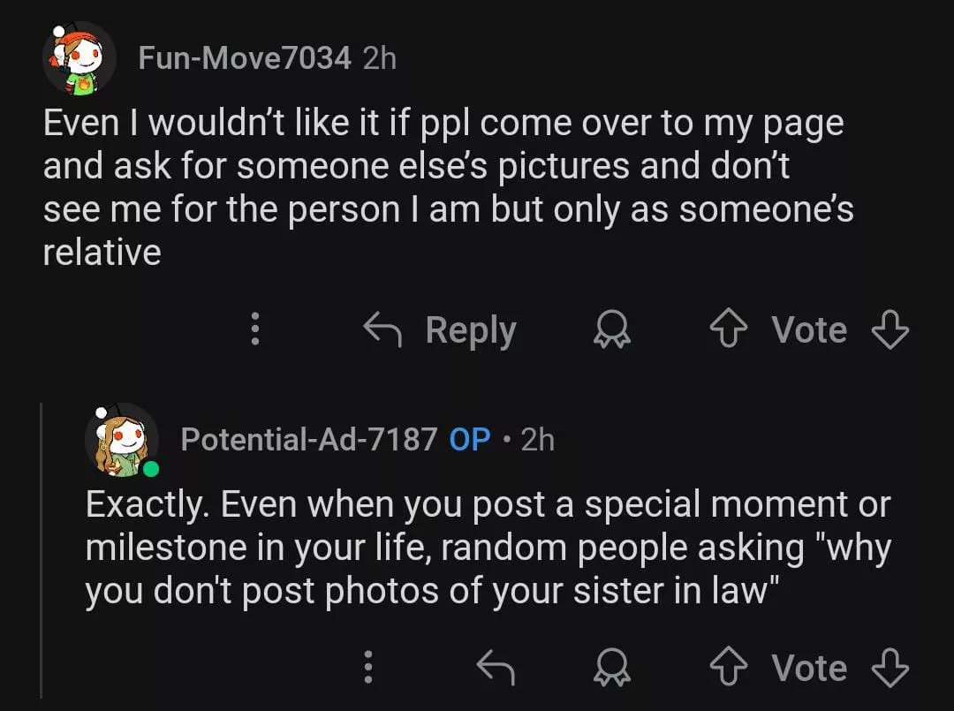Upvote Fun-Move7034's comment
The image size is (954, 711).
(x=729, y=330)
